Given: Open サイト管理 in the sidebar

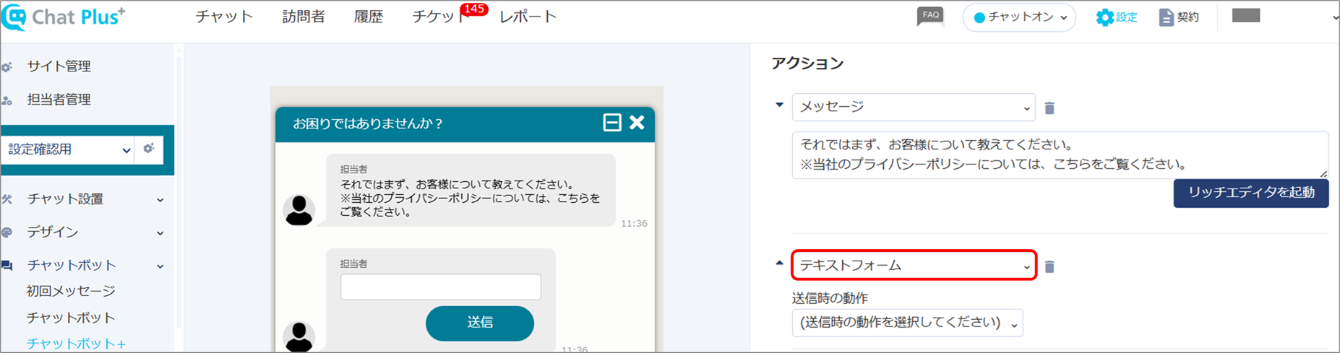Looking at the screenshot, I should click(x=59, y=66).
